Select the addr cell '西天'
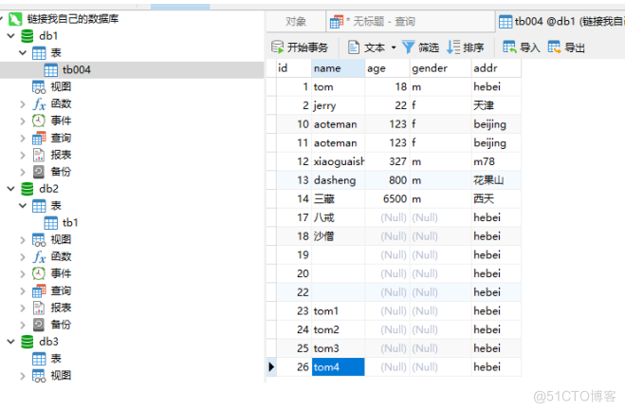 click(x=496, y=199)
